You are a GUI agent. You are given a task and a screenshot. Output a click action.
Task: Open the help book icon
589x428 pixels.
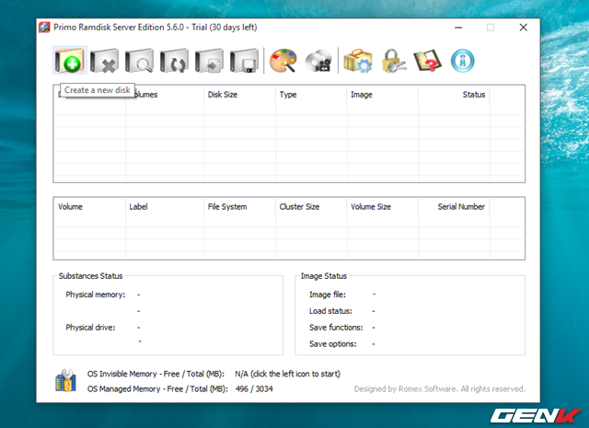click(428, 61)
